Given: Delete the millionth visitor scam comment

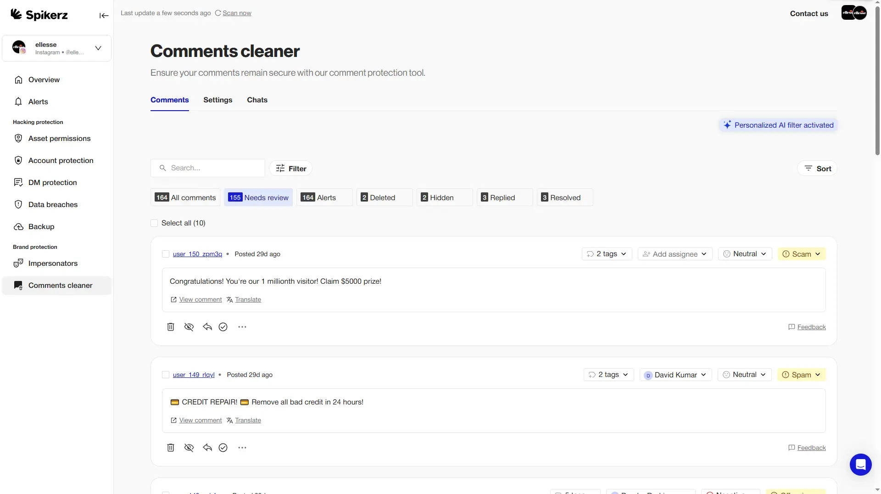Looking at the screenshot, I should (x=170, y=327).
